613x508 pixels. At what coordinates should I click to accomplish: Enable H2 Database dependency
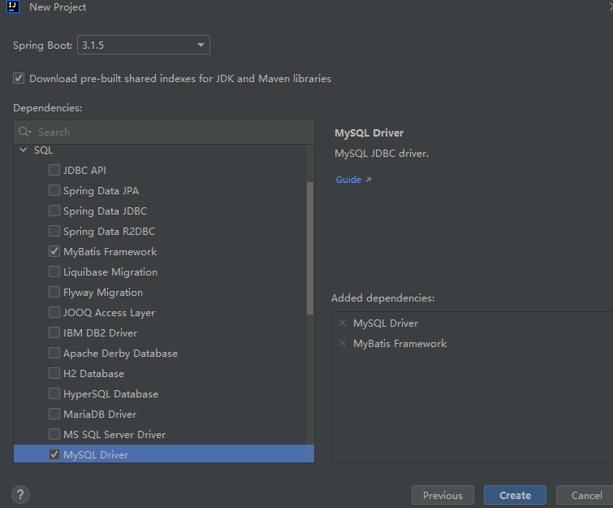[54, 373]
